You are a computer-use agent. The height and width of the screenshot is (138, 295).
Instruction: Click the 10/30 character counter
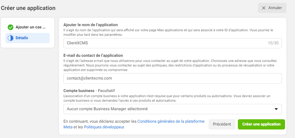point(273,43)
